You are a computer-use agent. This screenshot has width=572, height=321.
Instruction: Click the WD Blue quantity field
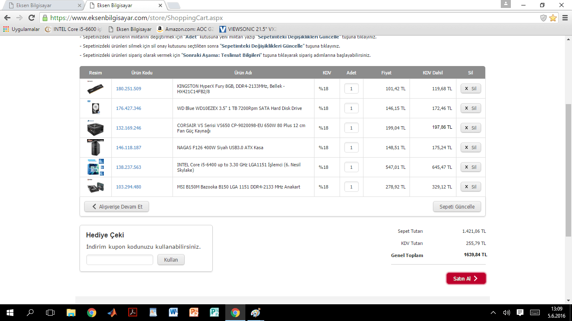click(351, 108)
